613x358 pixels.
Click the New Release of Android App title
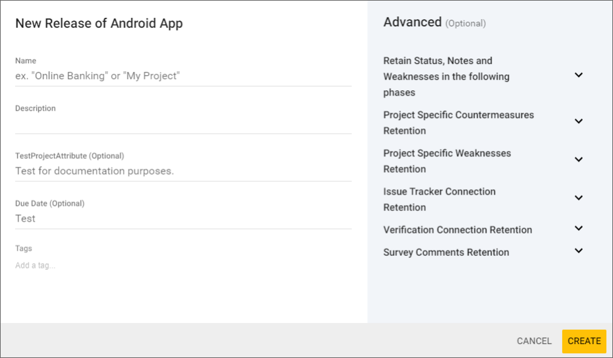click(99, 24)
